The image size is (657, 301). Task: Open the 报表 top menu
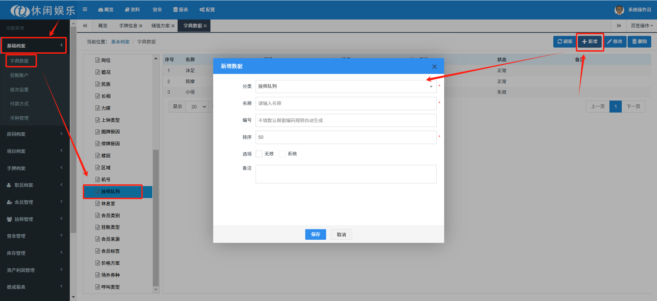181,10
